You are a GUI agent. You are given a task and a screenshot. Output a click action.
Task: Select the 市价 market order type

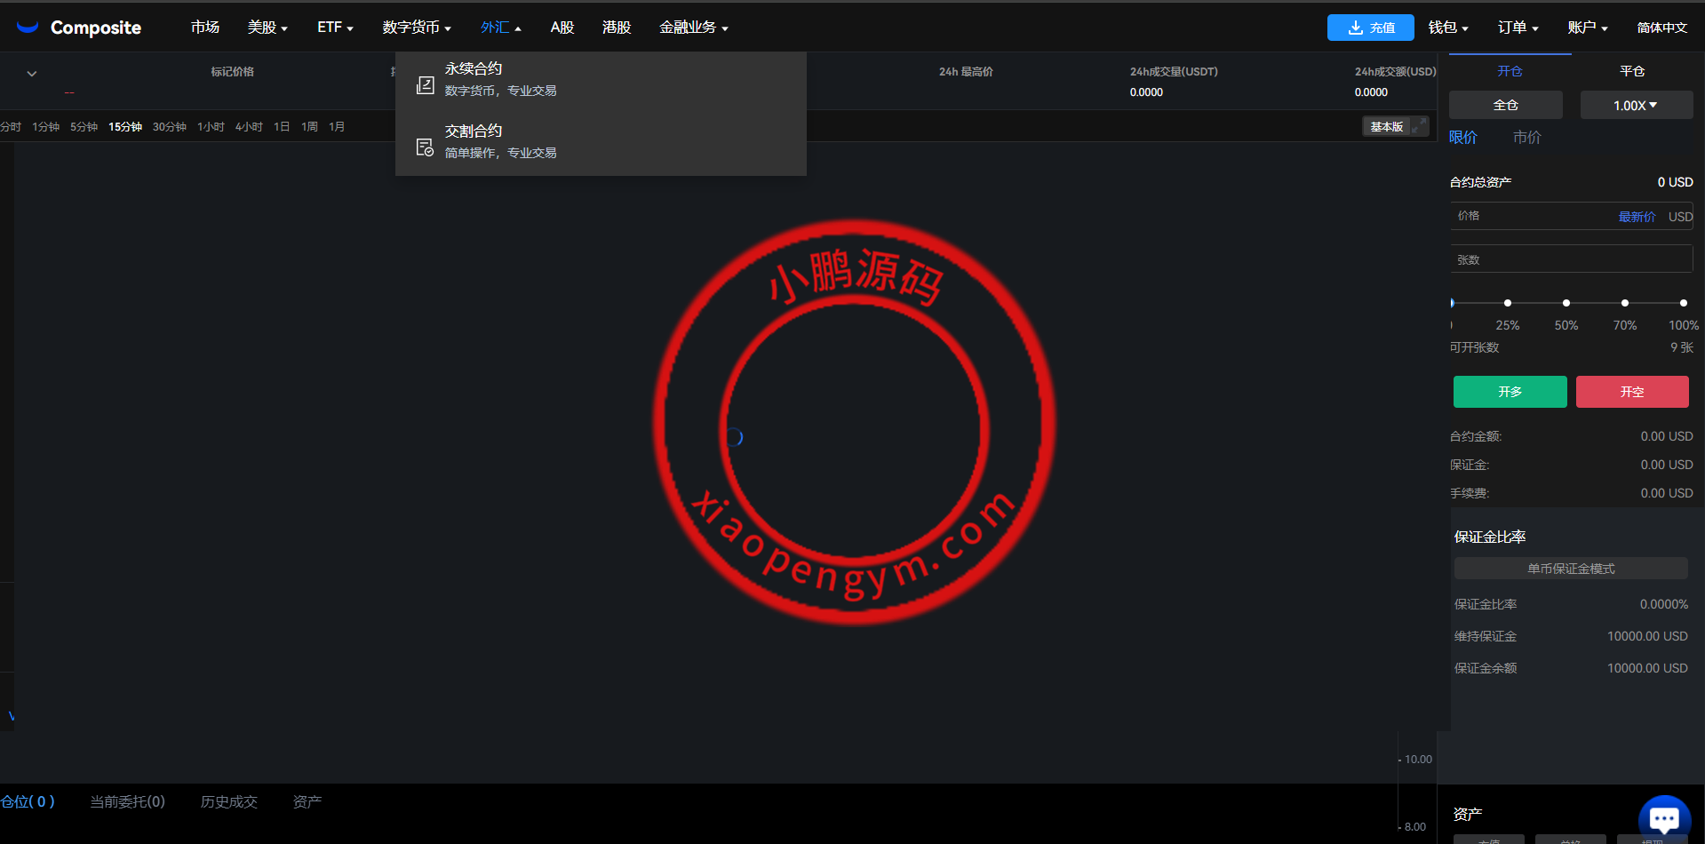tap(1526, 138)
